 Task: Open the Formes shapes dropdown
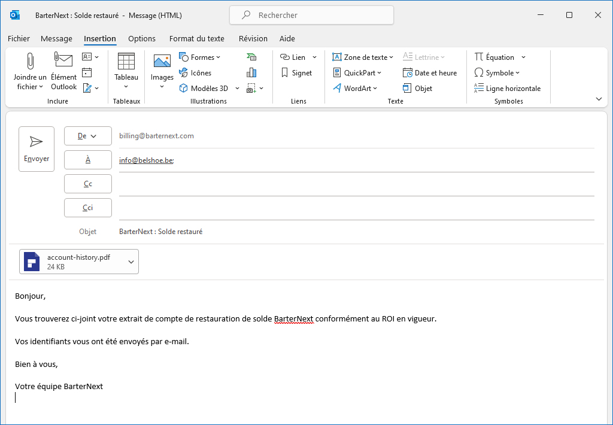201,57
